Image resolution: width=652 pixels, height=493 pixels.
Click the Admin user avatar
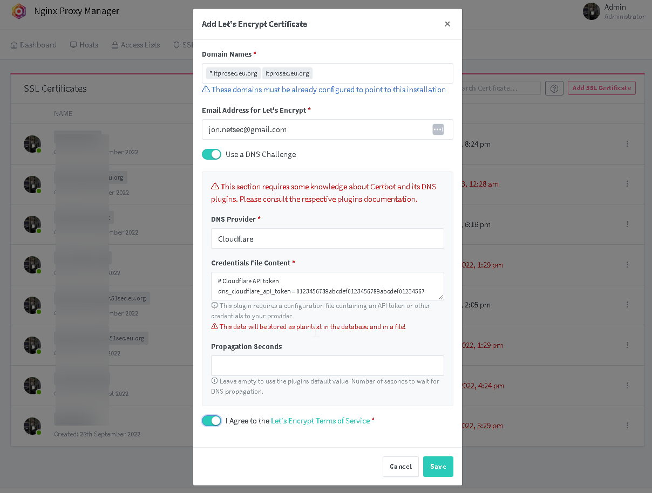click(x=592, y=11)
